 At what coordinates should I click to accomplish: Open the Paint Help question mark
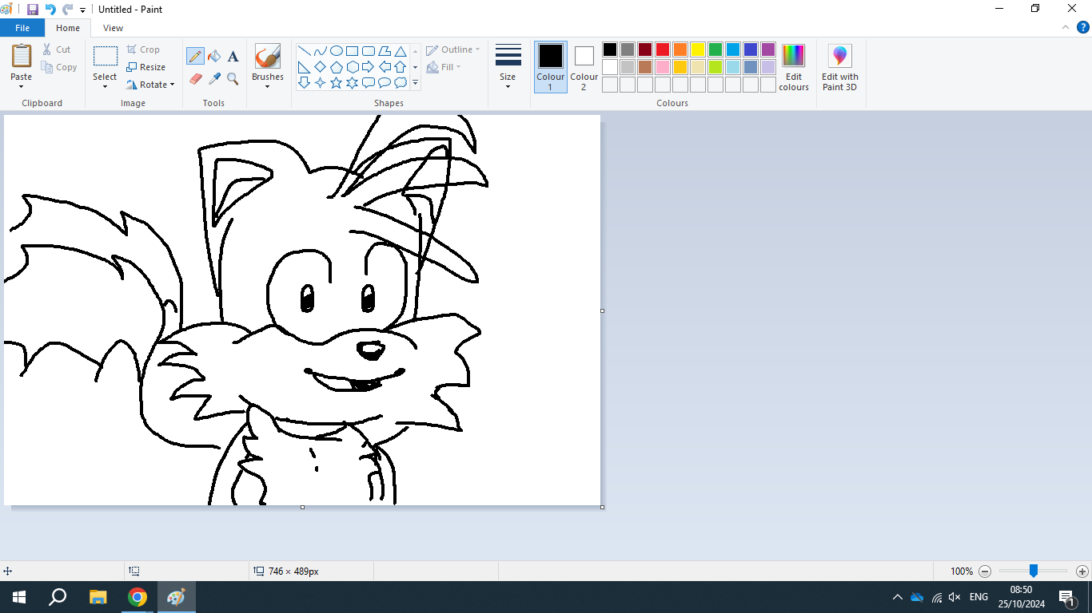point(1084,27)
